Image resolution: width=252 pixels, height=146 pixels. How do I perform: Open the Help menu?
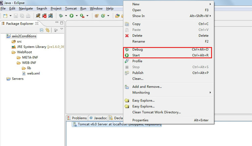coord(110,8)
